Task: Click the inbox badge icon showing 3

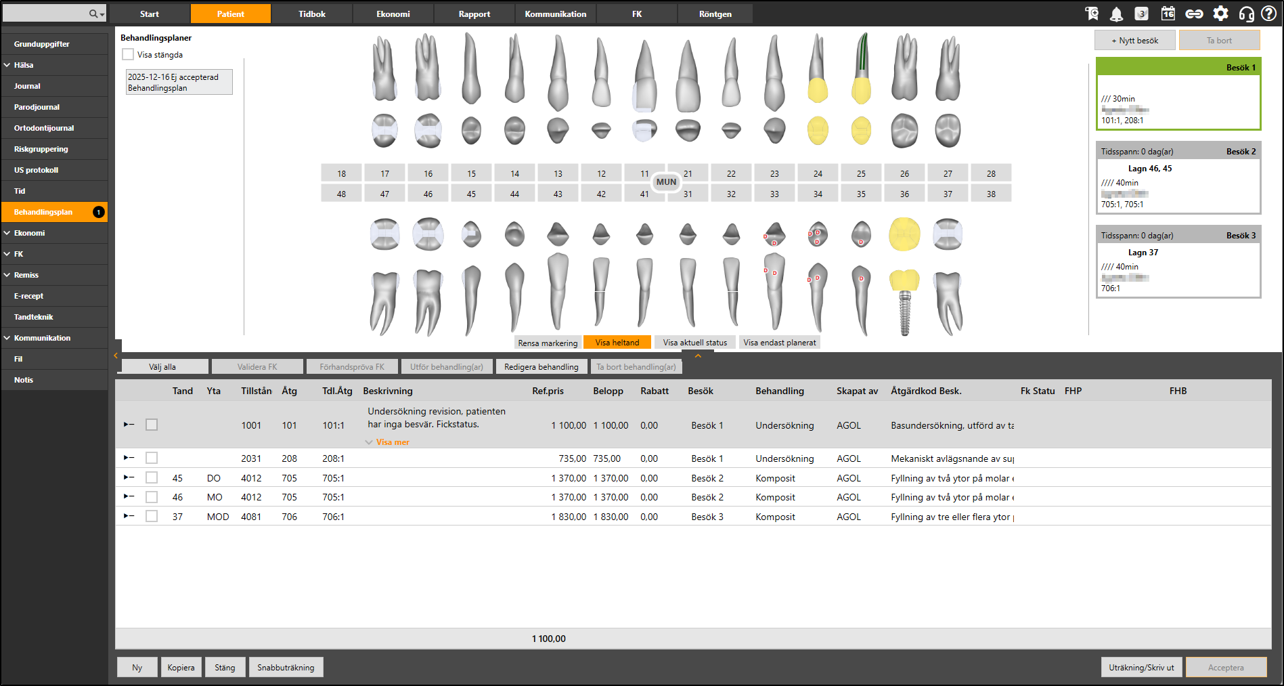Action: coord(1141,14)
